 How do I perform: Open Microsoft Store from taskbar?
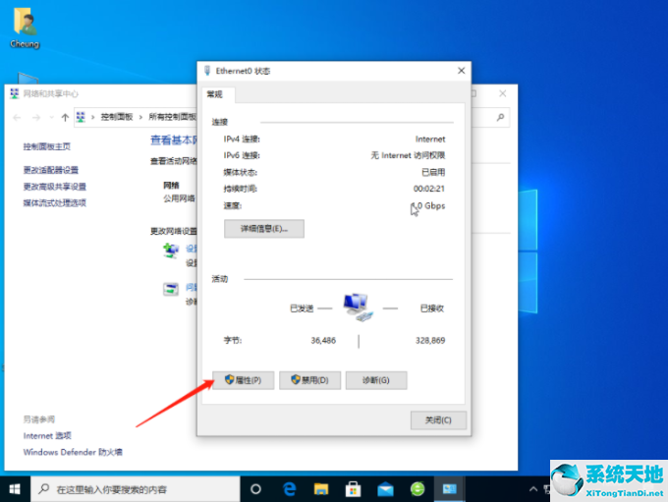[354, 489]
